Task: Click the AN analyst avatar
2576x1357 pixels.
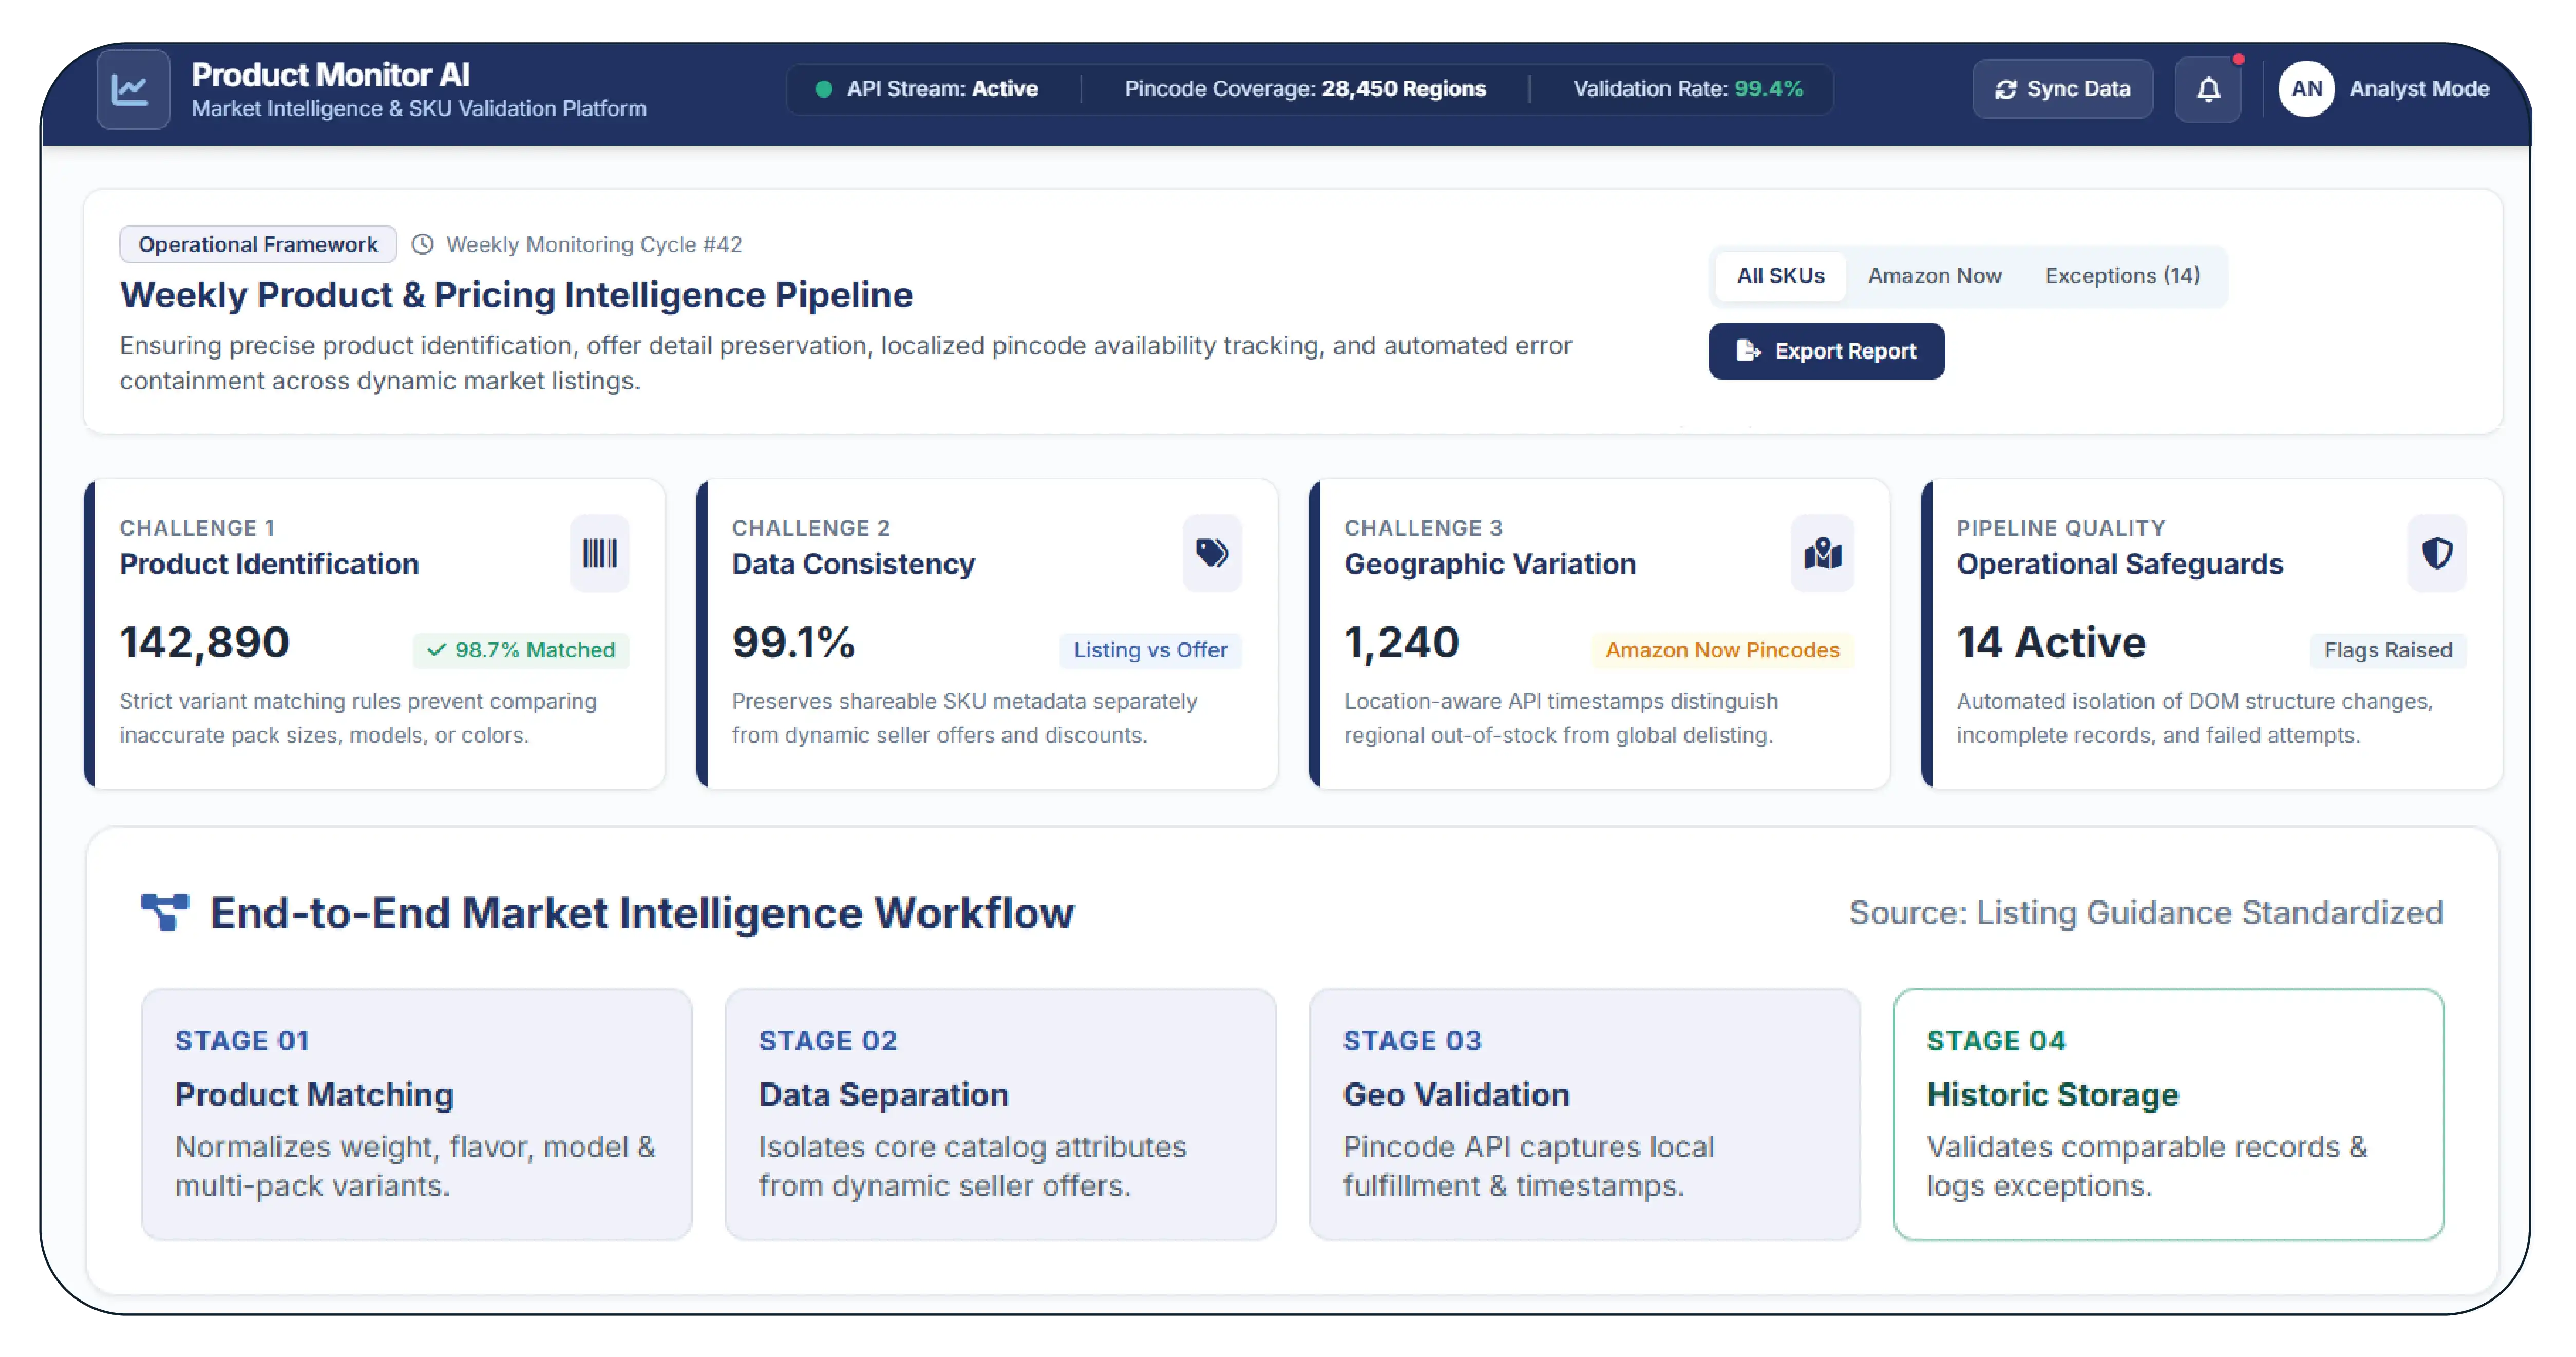Action: point(2306,89)
